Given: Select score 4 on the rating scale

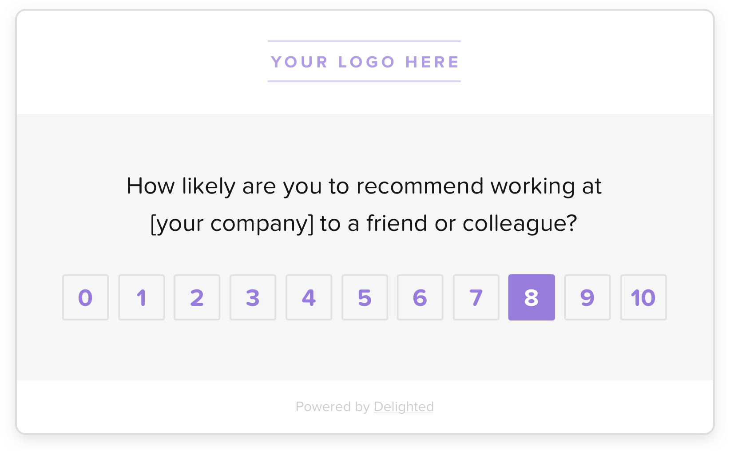Looking at the screenshot, I should coord(309,297).
